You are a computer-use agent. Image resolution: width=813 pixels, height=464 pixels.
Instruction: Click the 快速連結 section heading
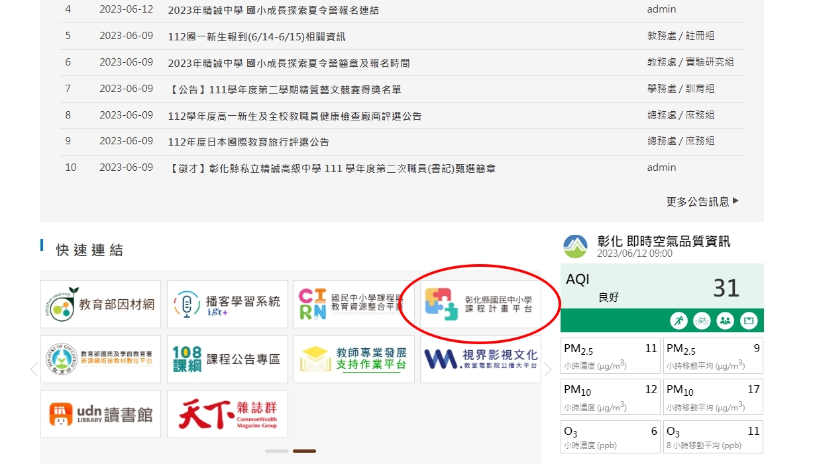pyautogui.click(x=89, y=250)
